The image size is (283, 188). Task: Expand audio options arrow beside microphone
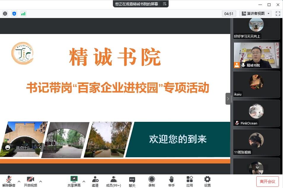tap(19, 181)
